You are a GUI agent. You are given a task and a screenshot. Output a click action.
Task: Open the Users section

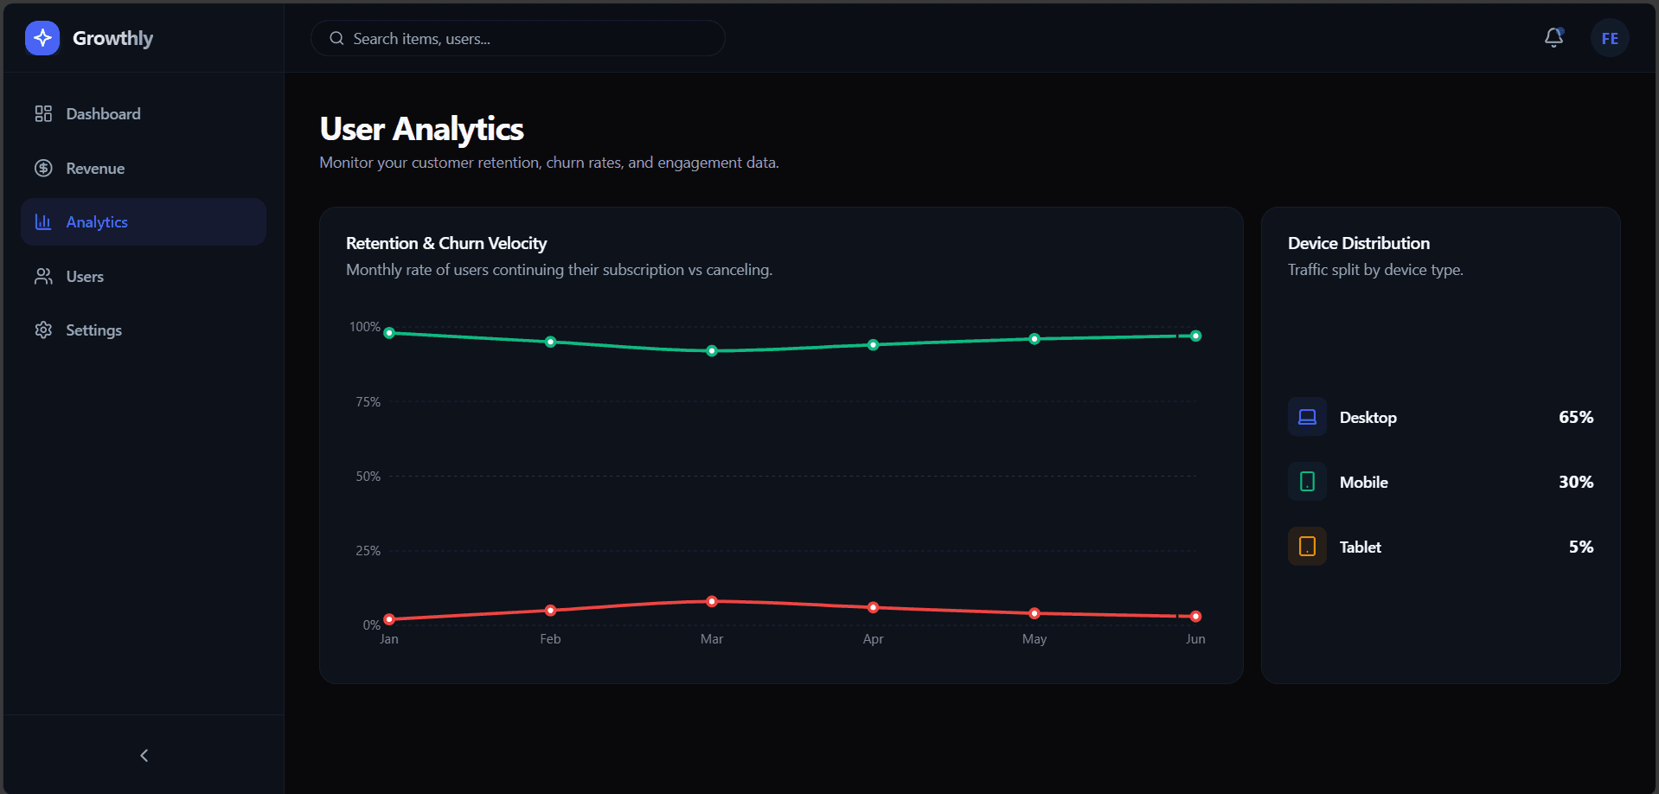point(85,277)
